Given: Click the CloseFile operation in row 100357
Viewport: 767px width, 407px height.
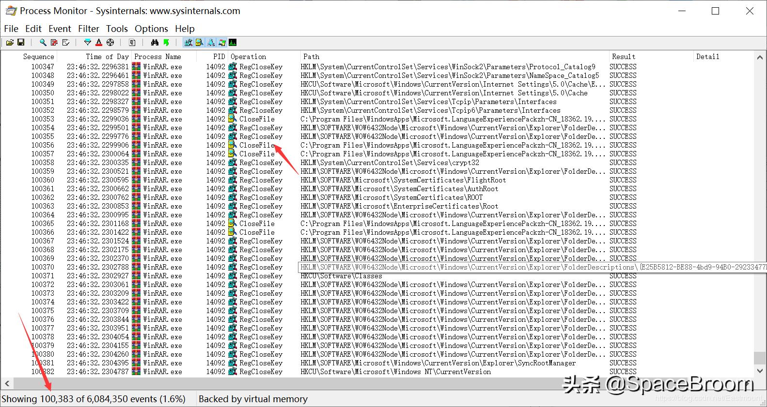Looking at the screenshot, I should click(257, 154).
